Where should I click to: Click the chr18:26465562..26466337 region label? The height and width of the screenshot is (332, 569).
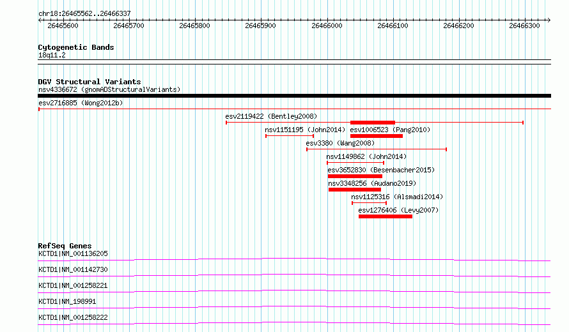(84, 14)
